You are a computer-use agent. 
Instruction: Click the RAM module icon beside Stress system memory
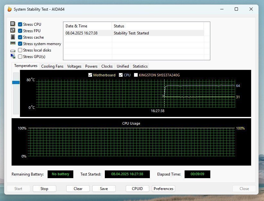click(13, 43)
